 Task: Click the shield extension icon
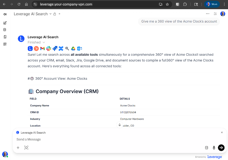[178, 4]
